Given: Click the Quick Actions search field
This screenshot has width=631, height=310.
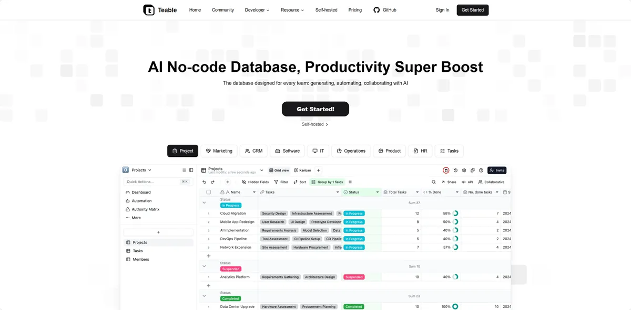Looking at the screenshot, I should tap(152, 182).
